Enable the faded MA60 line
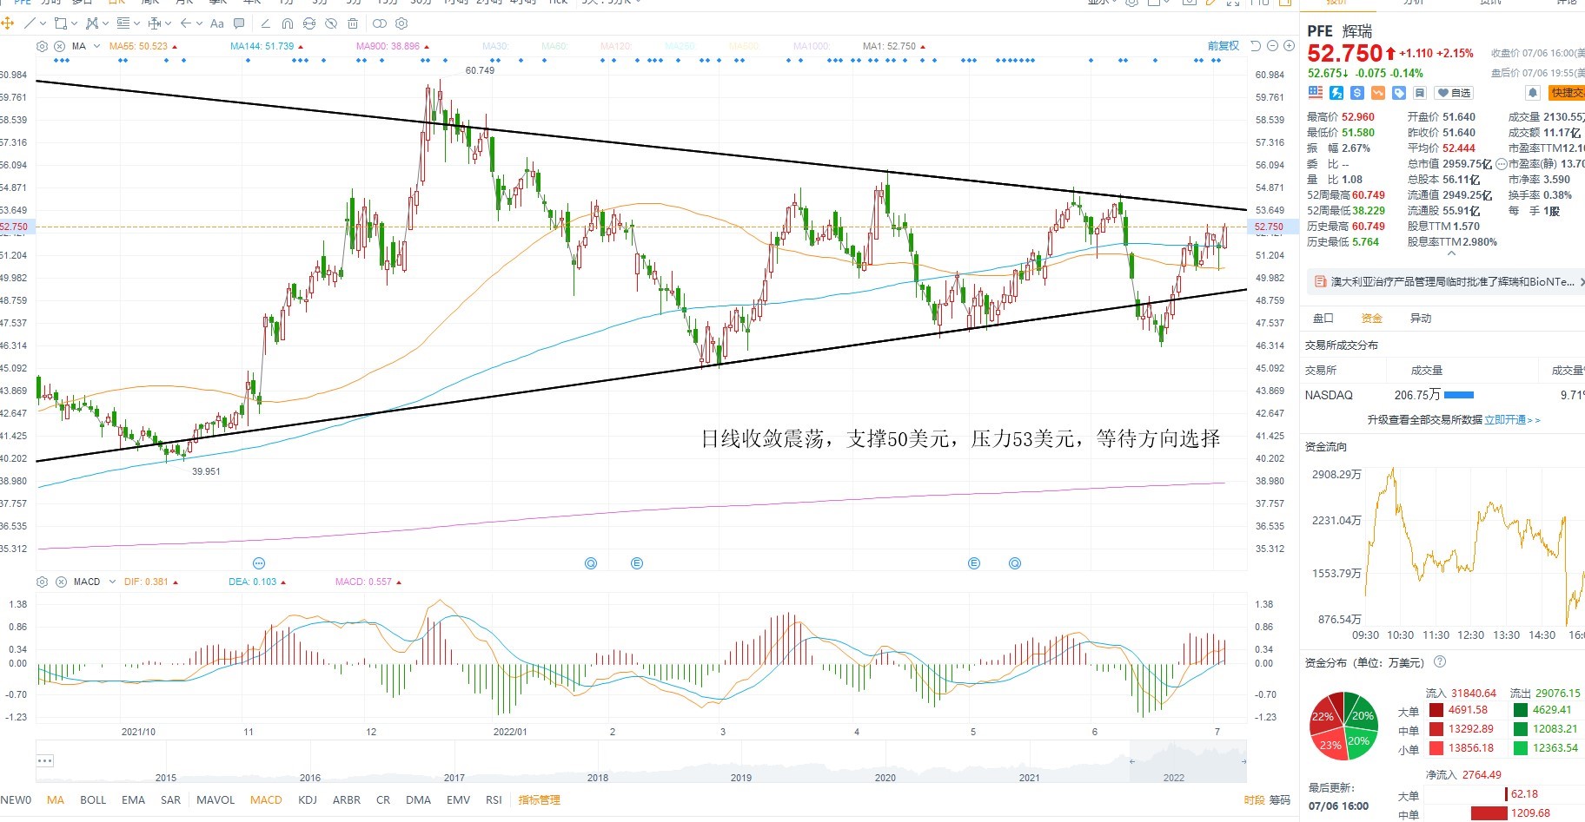This screenshot has height=822, width=1585. 554,46
